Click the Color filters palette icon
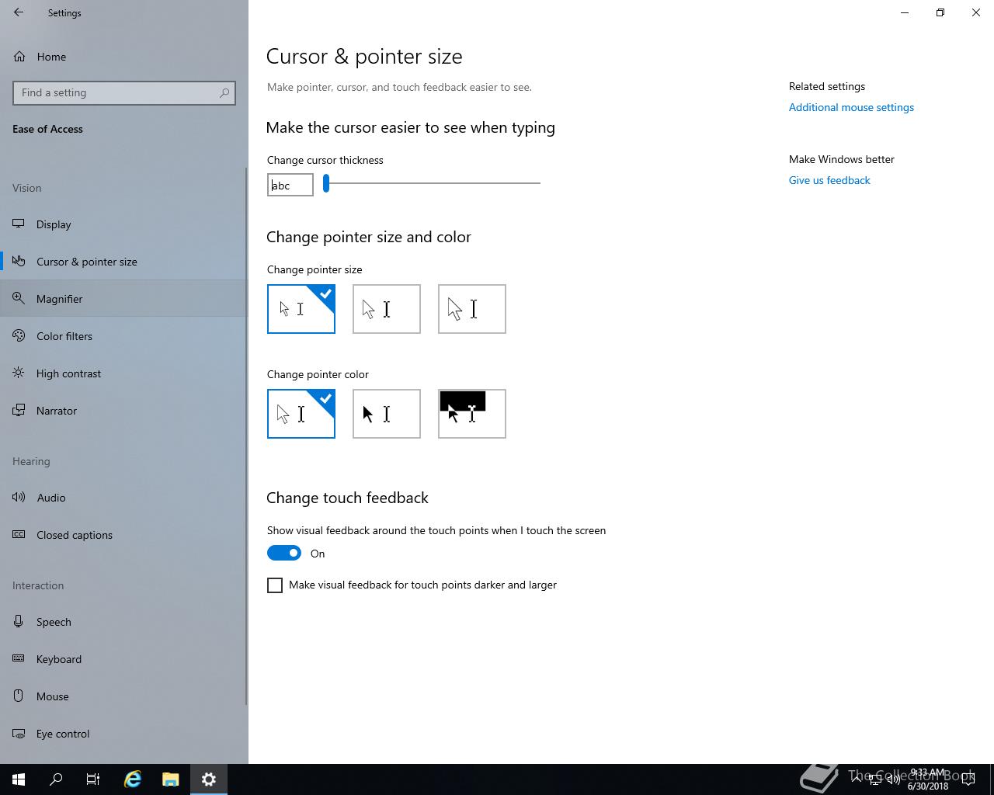 coord(19,336)
